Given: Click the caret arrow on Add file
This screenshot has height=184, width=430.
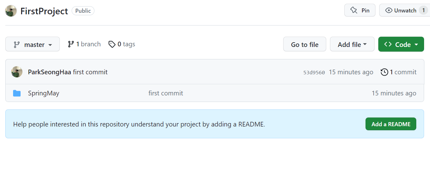Looking at the screenshot, I should pyautogui.click(x=365, y=45).
